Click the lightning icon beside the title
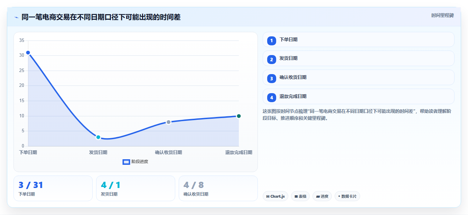Image resolution: width=468 pixels, height=215 pixels. click(16, 17)
